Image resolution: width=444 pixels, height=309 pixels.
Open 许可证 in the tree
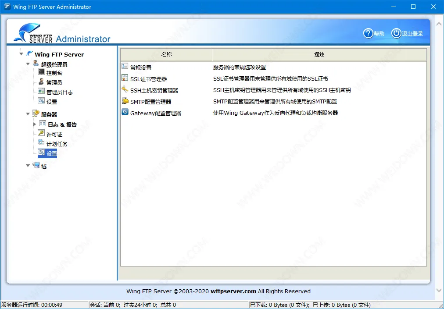tap(54, 135)
